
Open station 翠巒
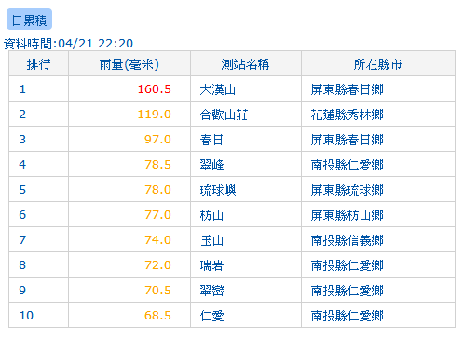(x=211, y=291)
